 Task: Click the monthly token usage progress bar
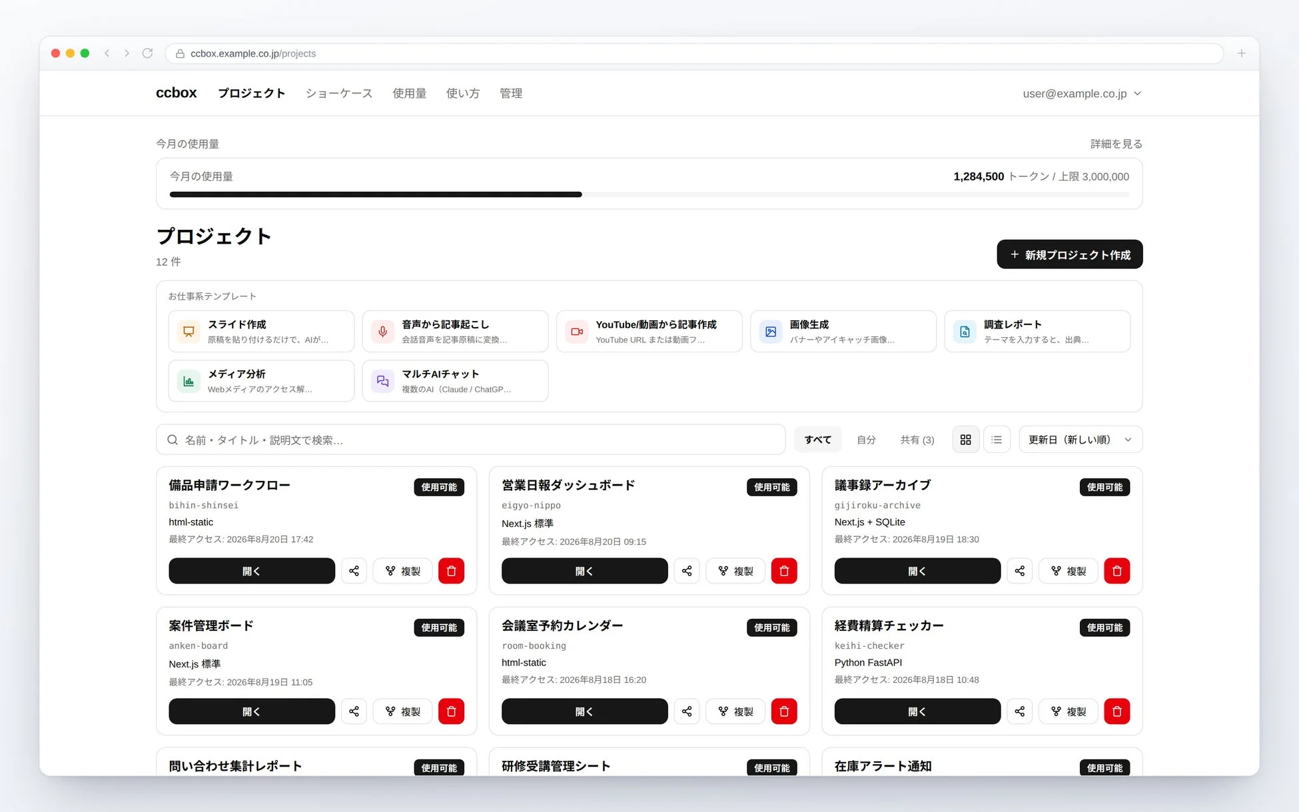(x=649, y=195)
